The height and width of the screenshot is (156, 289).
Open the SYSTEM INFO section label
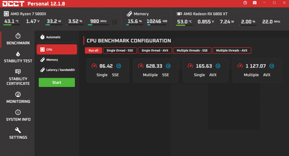pos(18,119)
